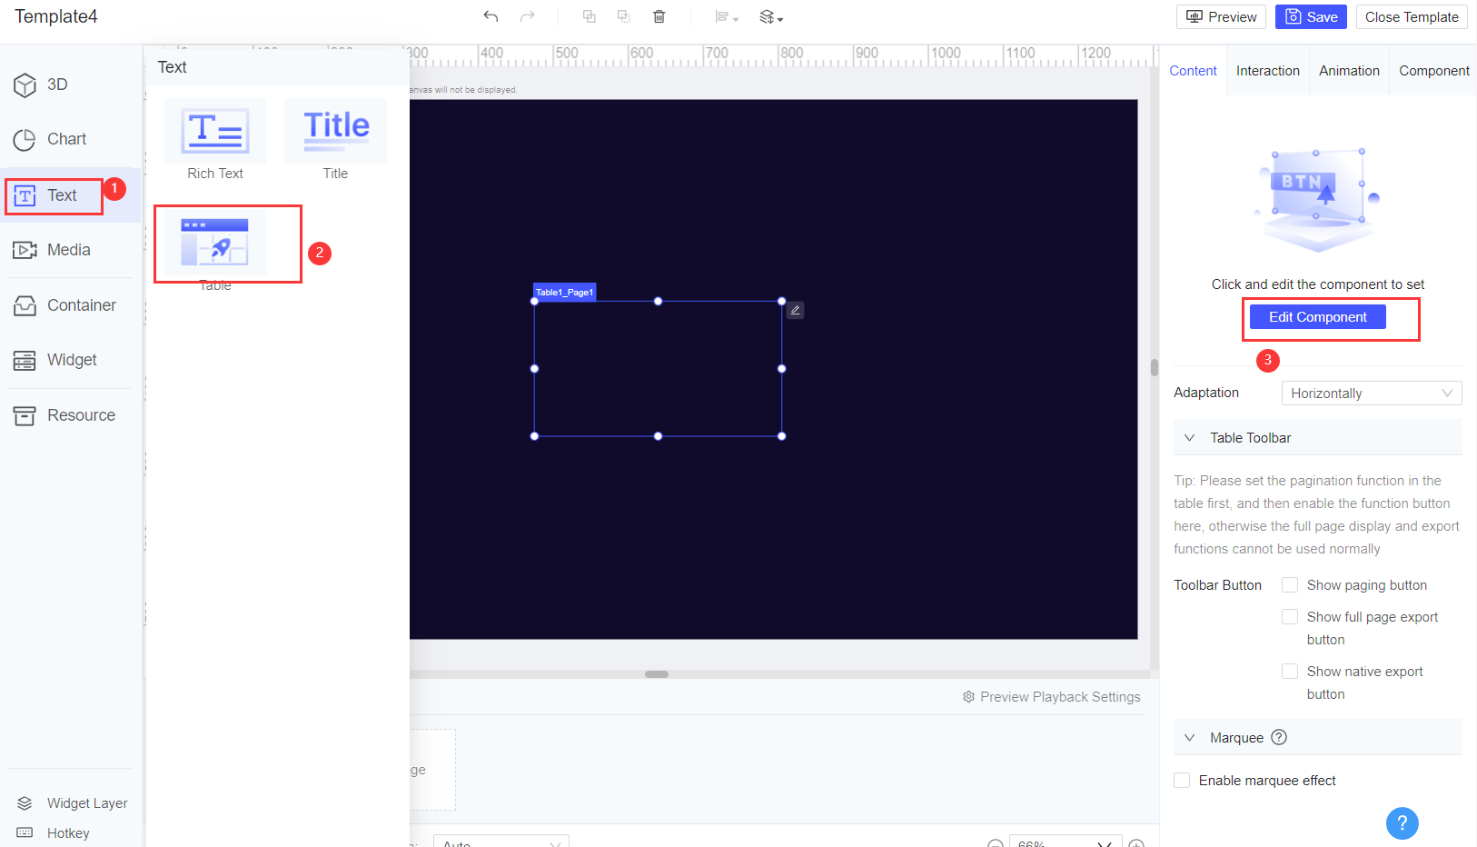Collapse the Table Toolbar section

pos(1318,438)
